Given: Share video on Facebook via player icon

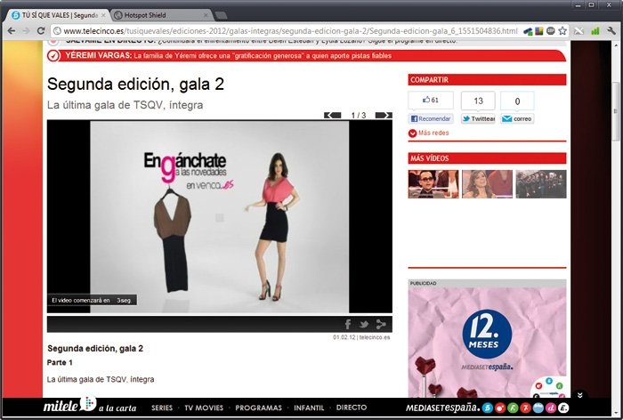Looking at the screenshot, I should (348, 324).
